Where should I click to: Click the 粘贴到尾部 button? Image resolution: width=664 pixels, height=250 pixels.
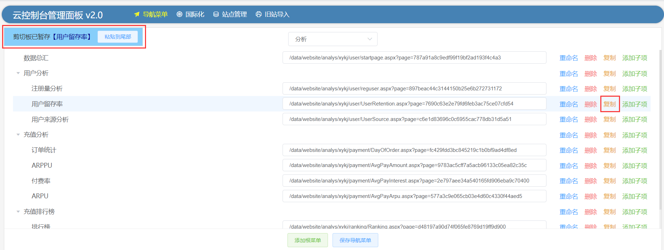[x=118, y=37]
